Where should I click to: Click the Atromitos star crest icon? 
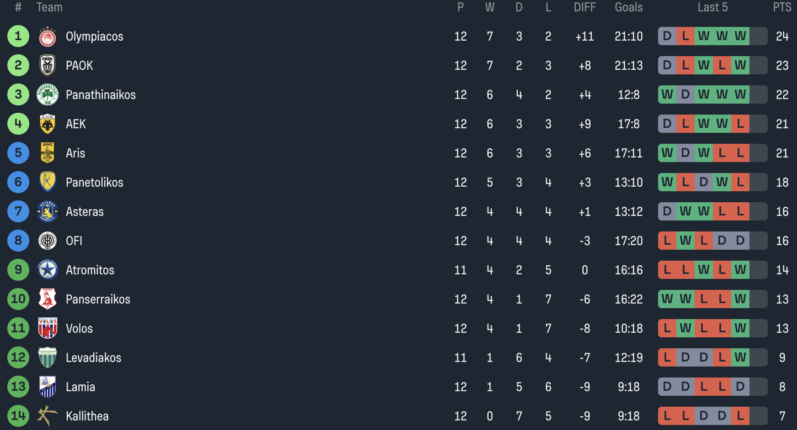point(48,270)
